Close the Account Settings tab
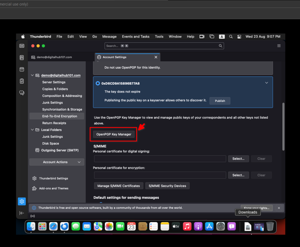 click(x=156, y=57)
